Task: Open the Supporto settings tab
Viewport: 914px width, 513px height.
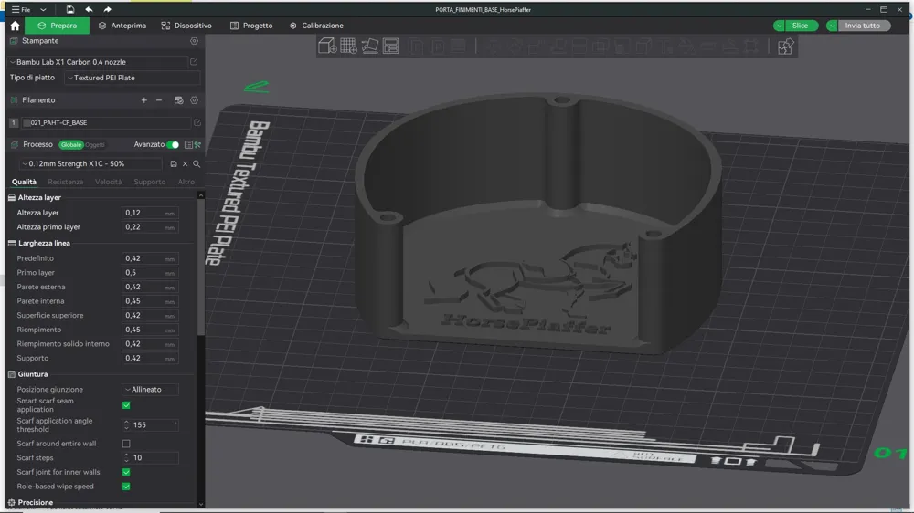Action: coord(149,182)
